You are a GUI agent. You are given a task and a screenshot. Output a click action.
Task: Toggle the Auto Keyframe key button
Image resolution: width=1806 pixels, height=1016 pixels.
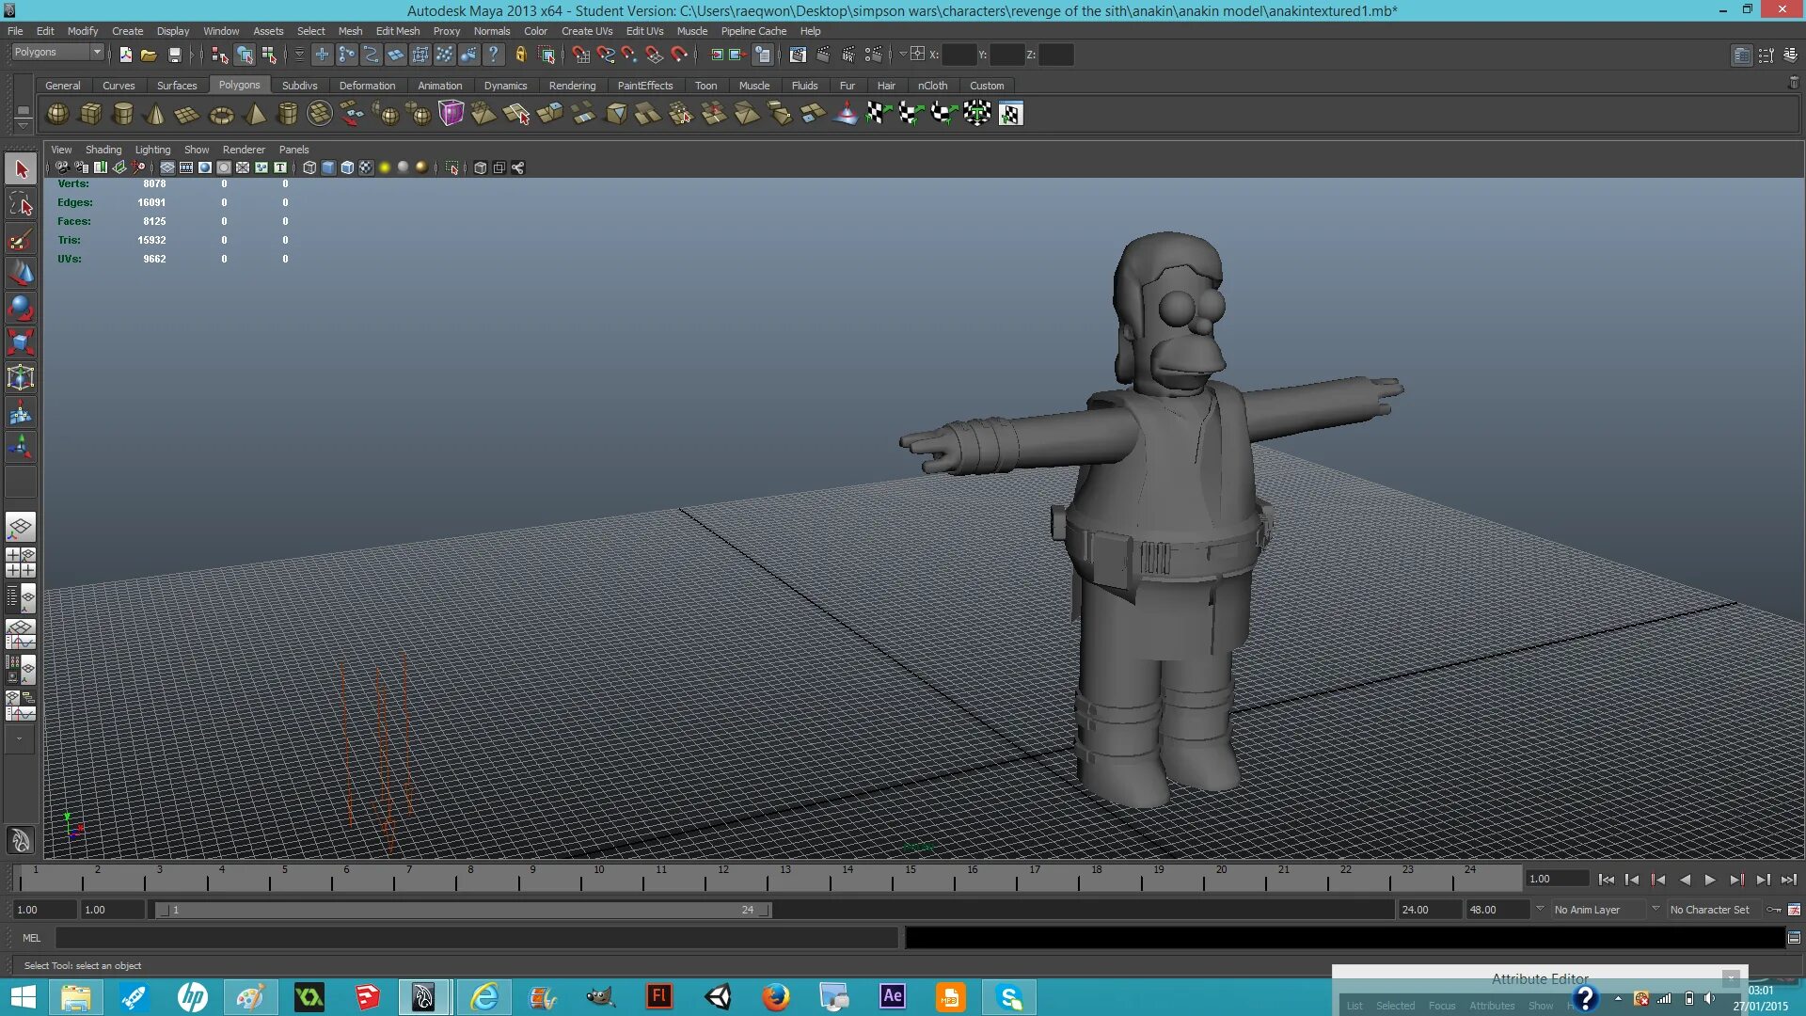(x=1774, y=910)
